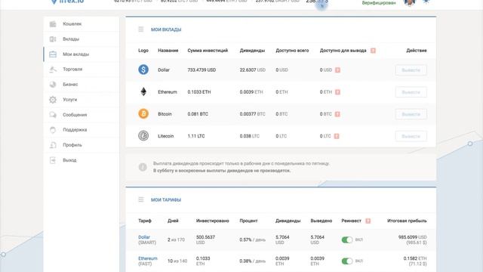This screenshot has height=272, width=483.
Task: Click Вывести button for Bitcoin
Action: pyautogui.click(x=411, y=114)
